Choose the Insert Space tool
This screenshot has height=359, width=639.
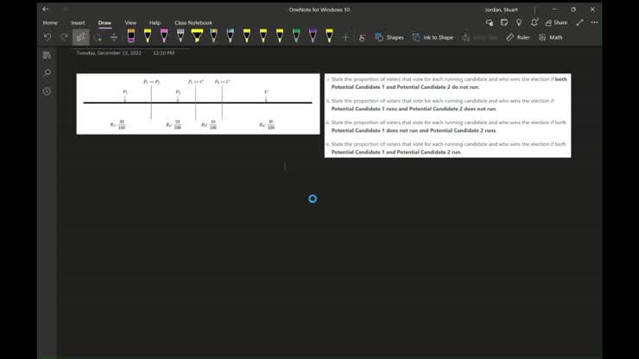(x=113, y=37)
